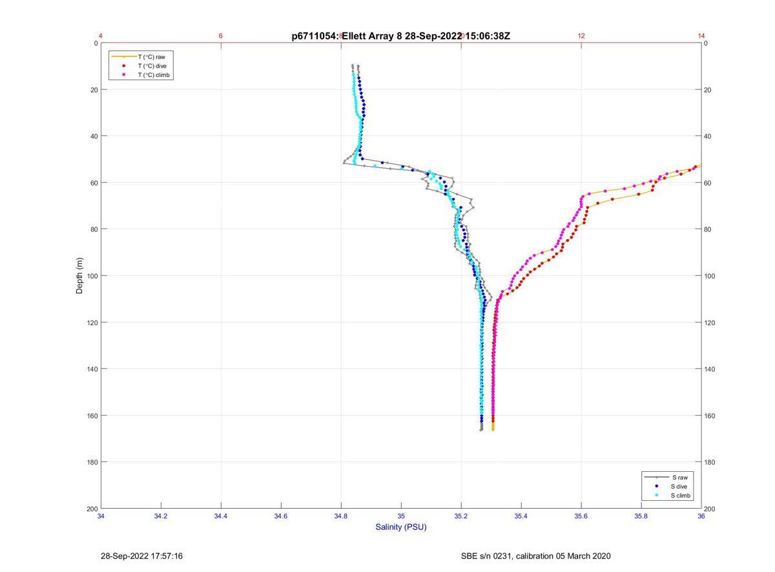Click the '35.4' salinity tick label
The image size is (775, 572).
click(521, 516)
